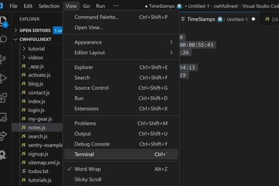279x186 pixels.
Task: Expand the Appearance submenu
Action: (x=121, y=42)
